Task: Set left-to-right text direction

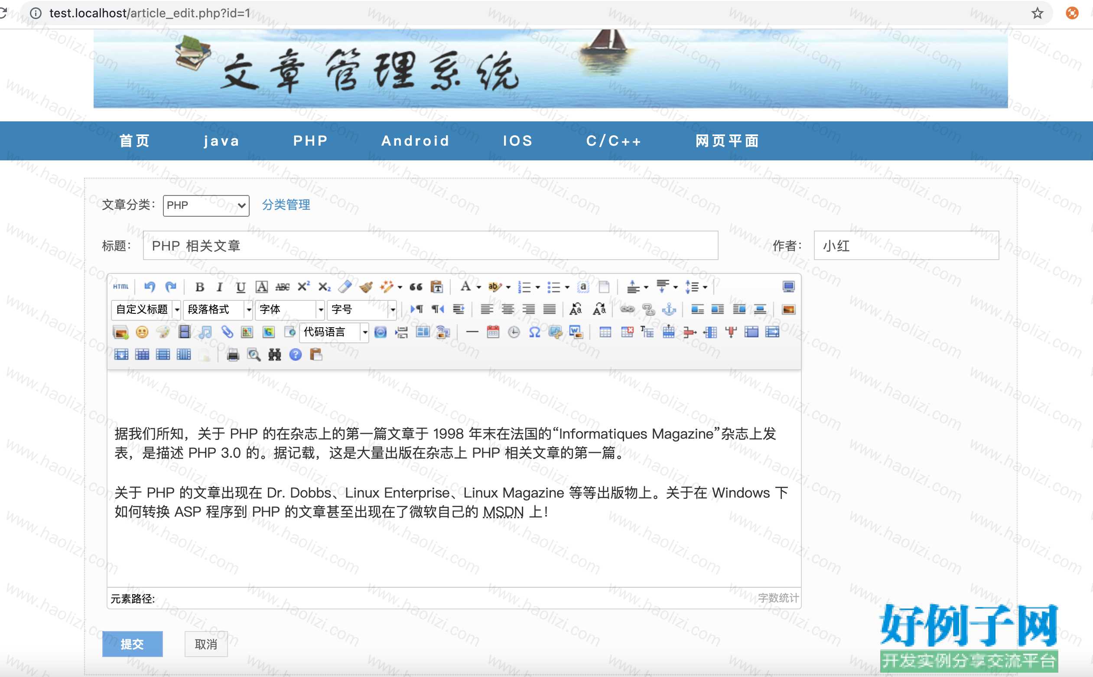Action: tap(416, 309)
